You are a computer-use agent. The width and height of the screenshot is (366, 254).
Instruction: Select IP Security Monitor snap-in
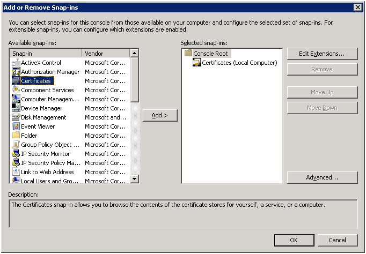point(45,154)
